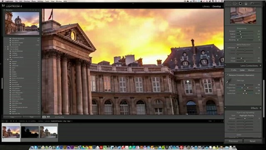This screenshot has height=150, width=266.
Task: Adjust the Green Hue slider in Defringe
Action: (x=245, y=93)
